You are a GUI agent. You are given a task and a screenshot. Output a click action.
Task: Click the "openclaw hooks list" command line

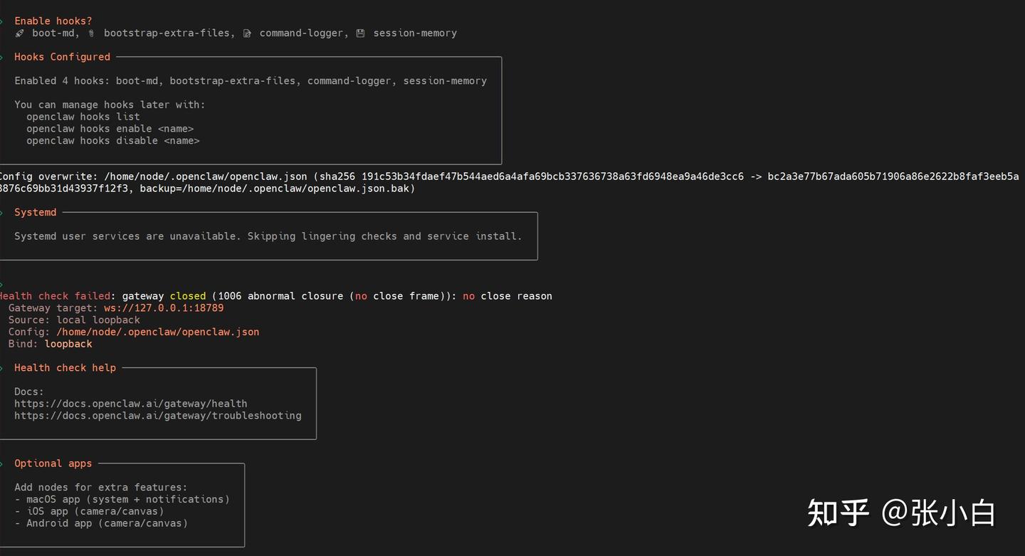83,117
